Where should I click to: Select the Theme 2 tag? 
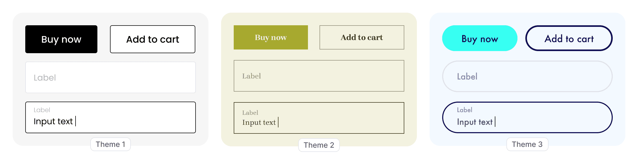[x=319, y=145]
